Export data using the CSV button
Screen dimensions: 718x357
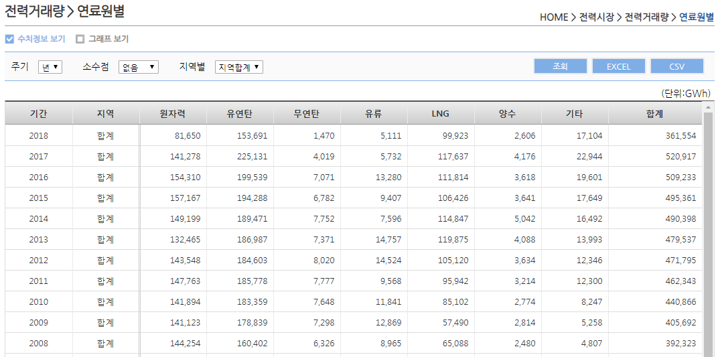point(676,66)
